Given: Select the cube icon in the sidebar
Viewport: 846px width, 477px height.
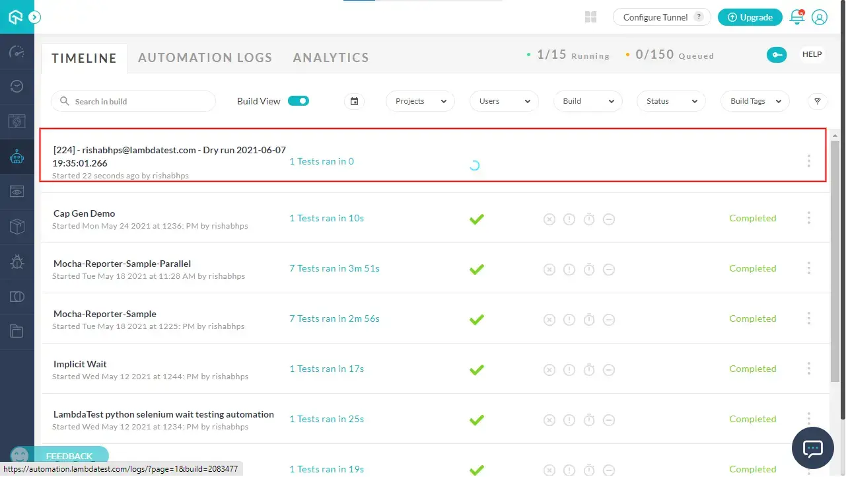Looking at the screenshot, I should pyautogui.click(x=17, y=225).
